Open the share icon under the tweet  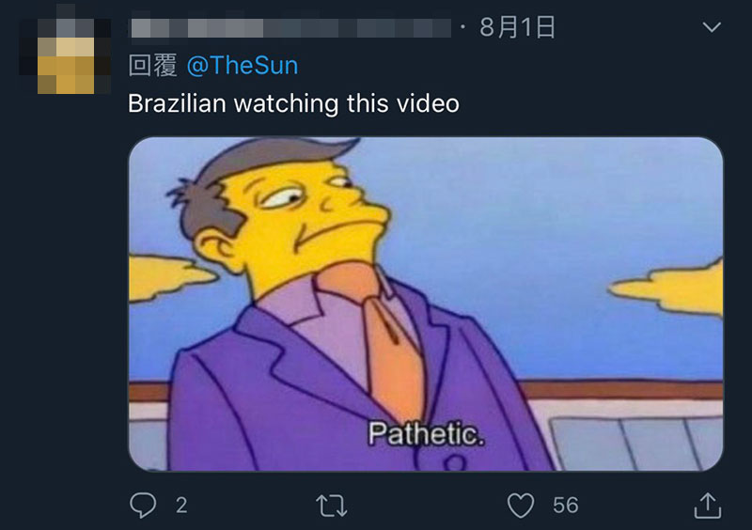pyautogui.click(x=708, y=506)
